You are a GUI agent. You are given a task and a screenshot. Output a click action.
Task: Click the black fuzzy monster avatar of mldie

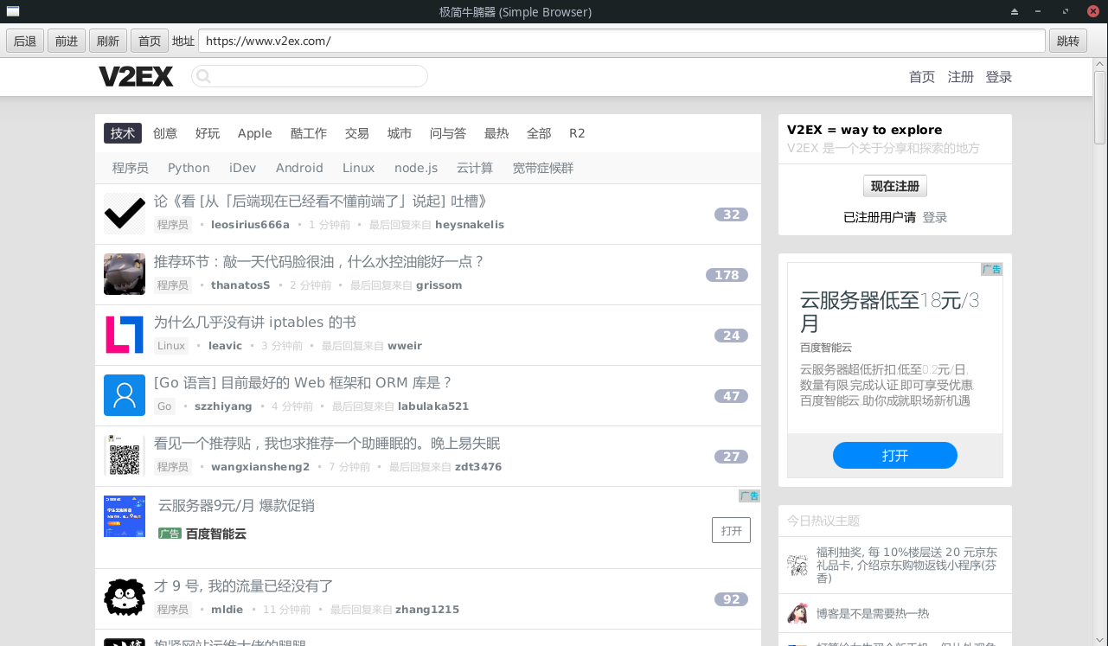[125, 598]
